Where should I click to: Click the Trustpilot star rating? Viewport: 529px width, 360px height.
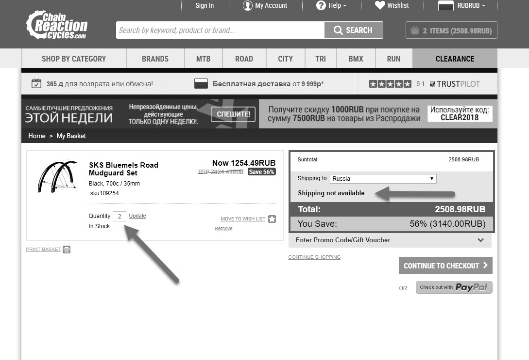tap(391, 84)
